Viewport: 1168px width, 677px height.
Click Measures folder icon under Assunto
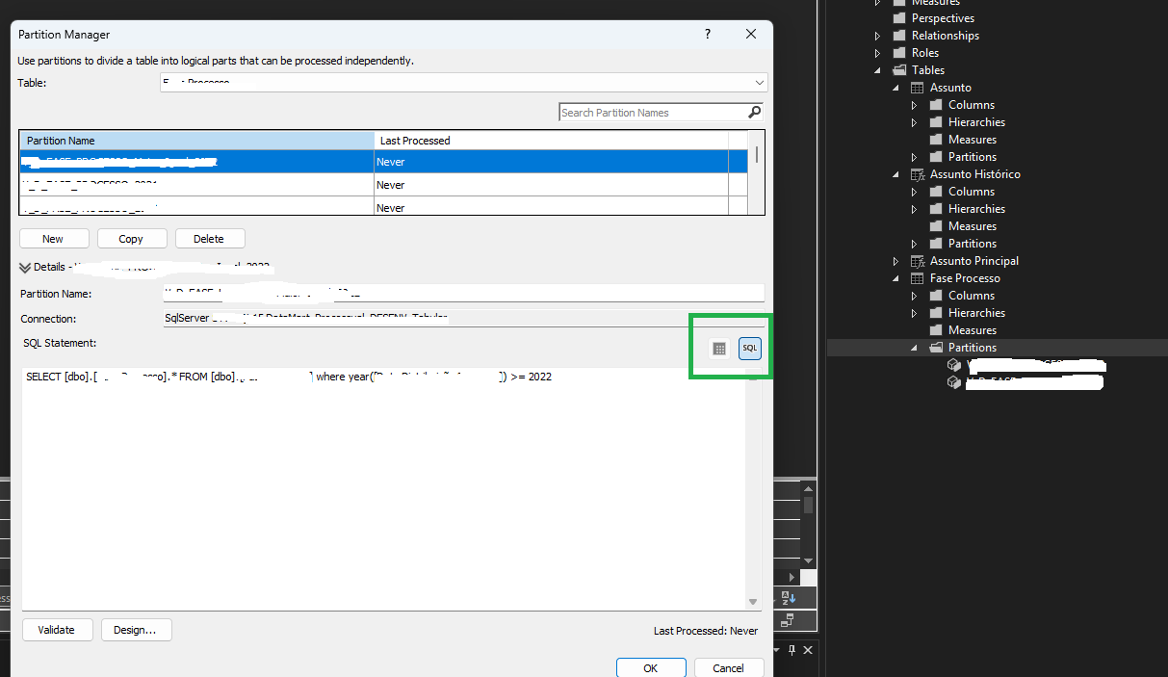[936, 140]
